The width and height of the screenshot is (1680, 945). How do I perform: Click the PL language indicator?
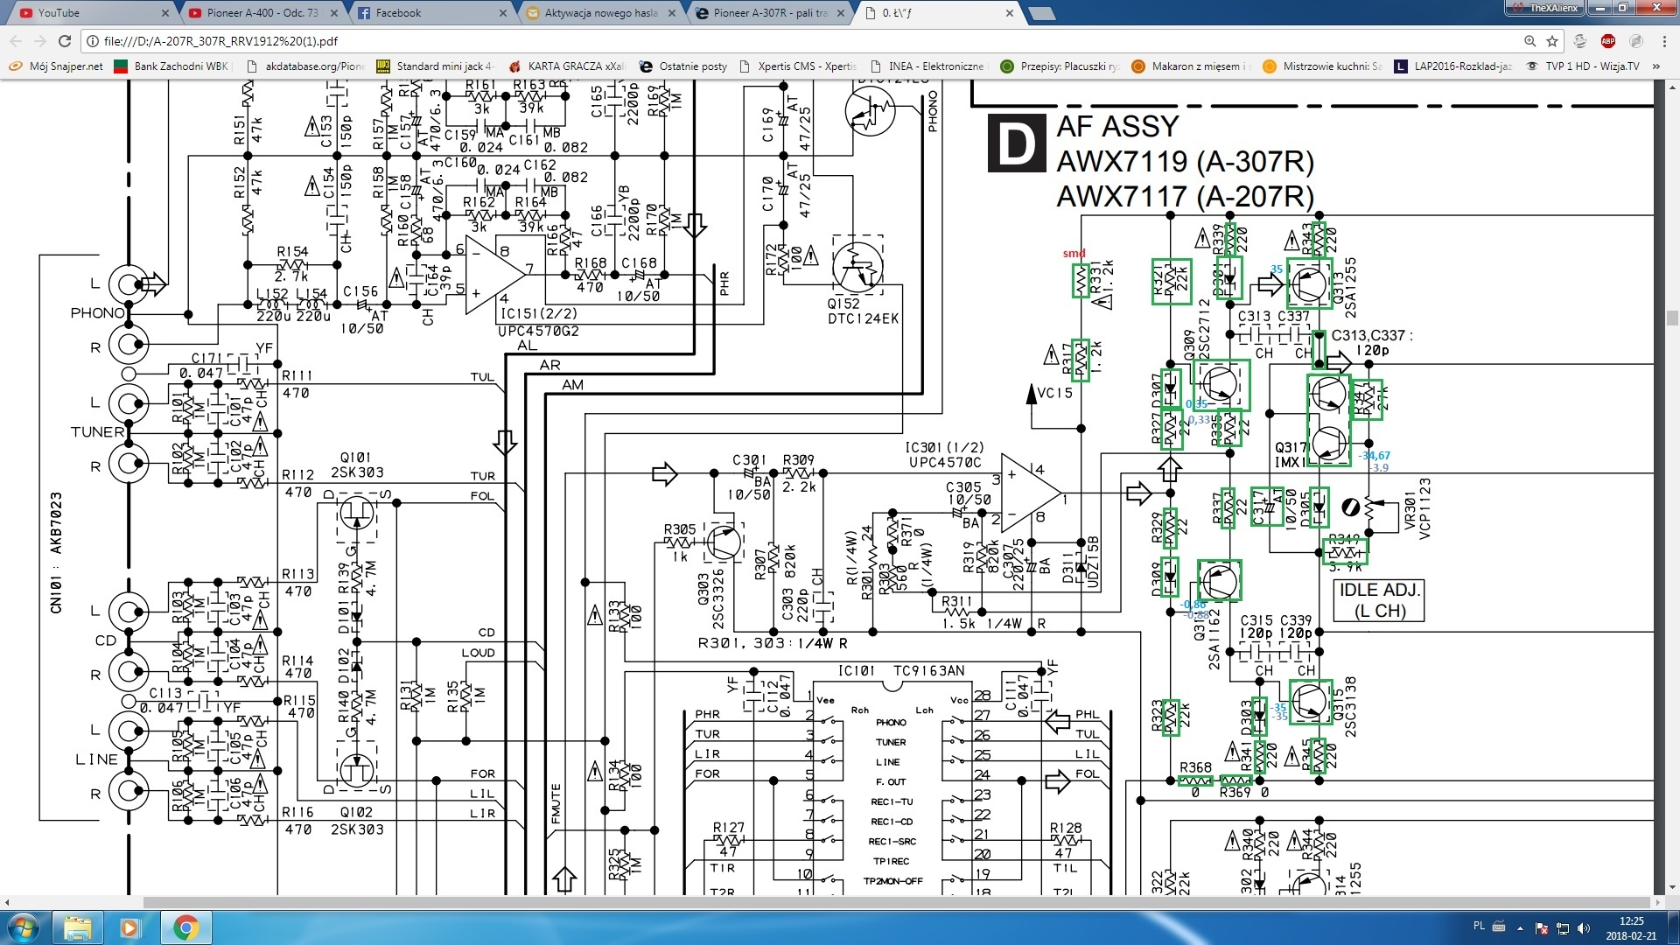1479,926
